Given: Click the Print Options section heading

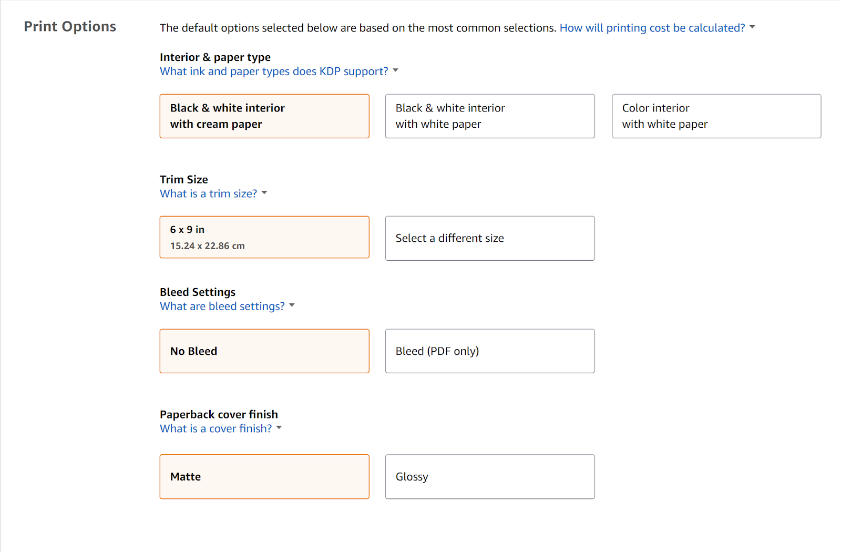Looking at the screenshot, I should coord(70,27).
